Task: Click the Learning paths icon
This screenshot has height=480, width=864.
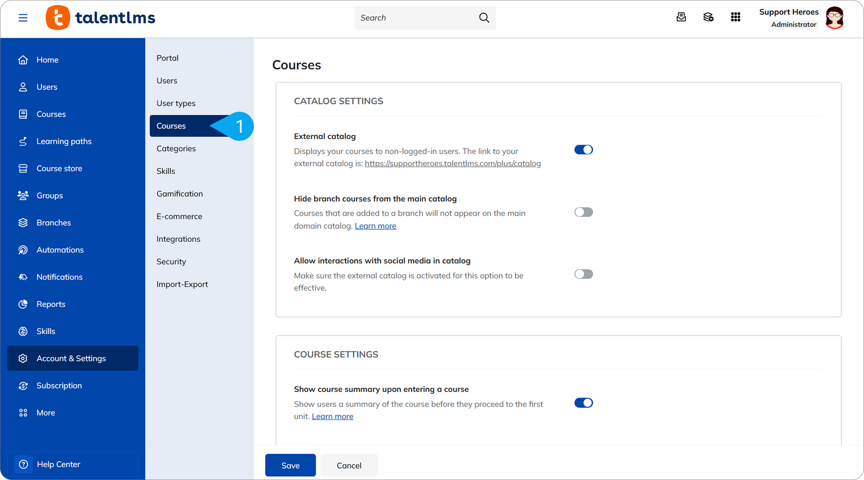Action: 23,141
